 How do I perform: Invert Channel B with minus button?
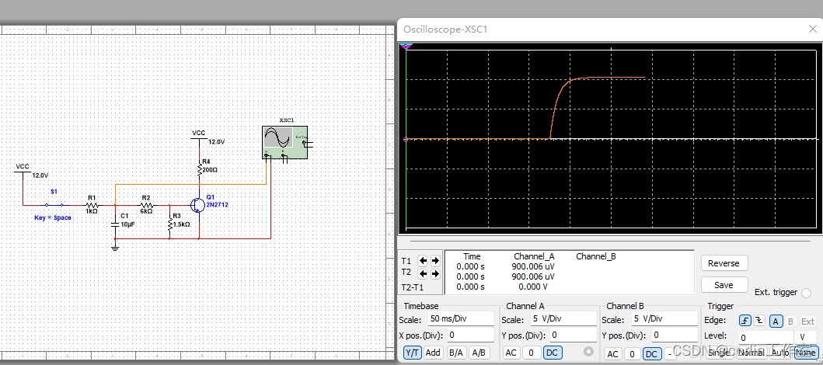click(670, 354)
